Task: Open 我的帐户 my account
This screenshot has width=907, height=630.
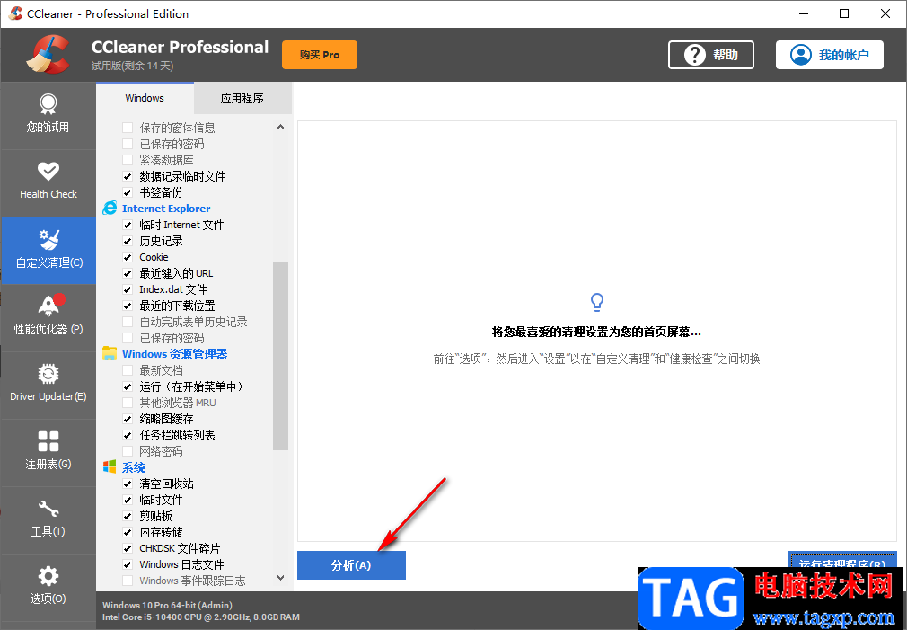Action: (830, 55)
